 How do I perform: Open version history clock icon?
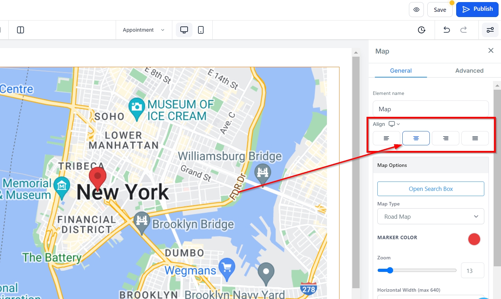tap(421, 30)
